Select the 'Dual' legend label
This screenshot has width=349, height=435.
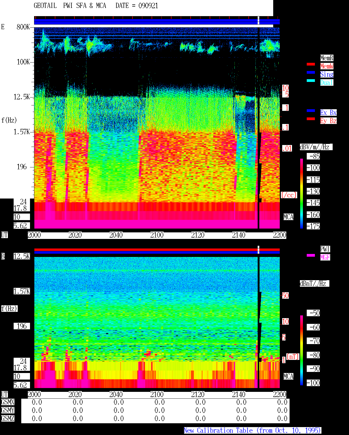click(x=327, y=82)
